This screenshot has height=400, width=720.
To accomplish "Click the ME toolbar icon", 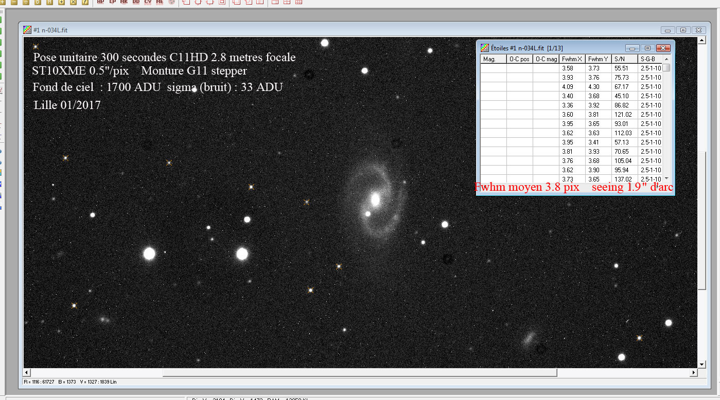I will 160,2.
